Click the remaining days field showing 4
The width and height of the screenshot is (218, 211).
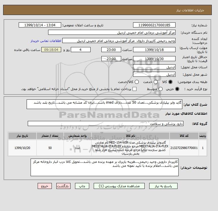click(81, 50)
